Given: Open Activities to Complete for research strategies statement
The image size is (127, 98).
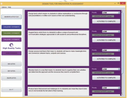Looking at the screenshot, I should click(x=106, y=40).
